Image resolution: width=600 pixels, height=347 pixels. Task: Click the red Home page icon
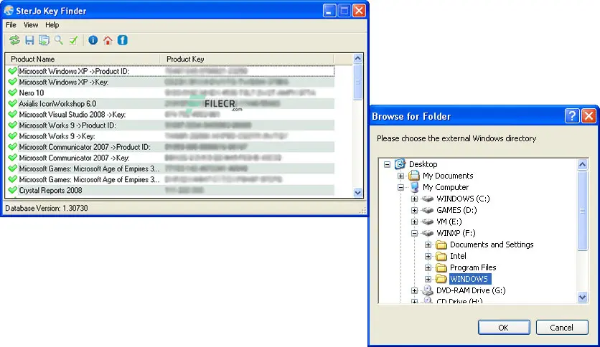[x=108, y=41]
